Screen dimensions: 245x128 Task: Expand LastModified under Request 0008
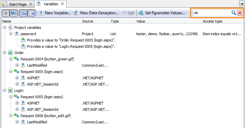click(17, 122)
